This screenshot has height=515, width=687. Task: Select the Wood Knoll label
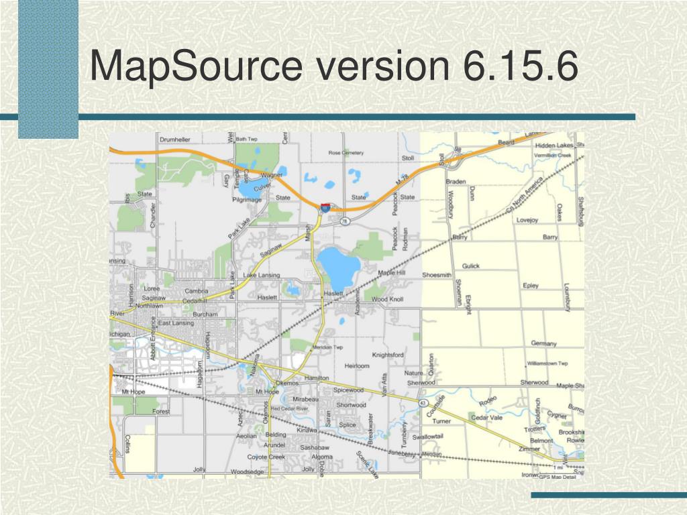[387, 299]
